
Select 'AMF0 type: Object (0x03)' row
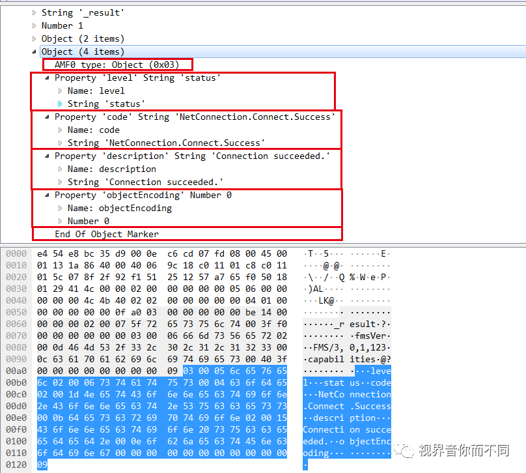click(x=117, y=64)
